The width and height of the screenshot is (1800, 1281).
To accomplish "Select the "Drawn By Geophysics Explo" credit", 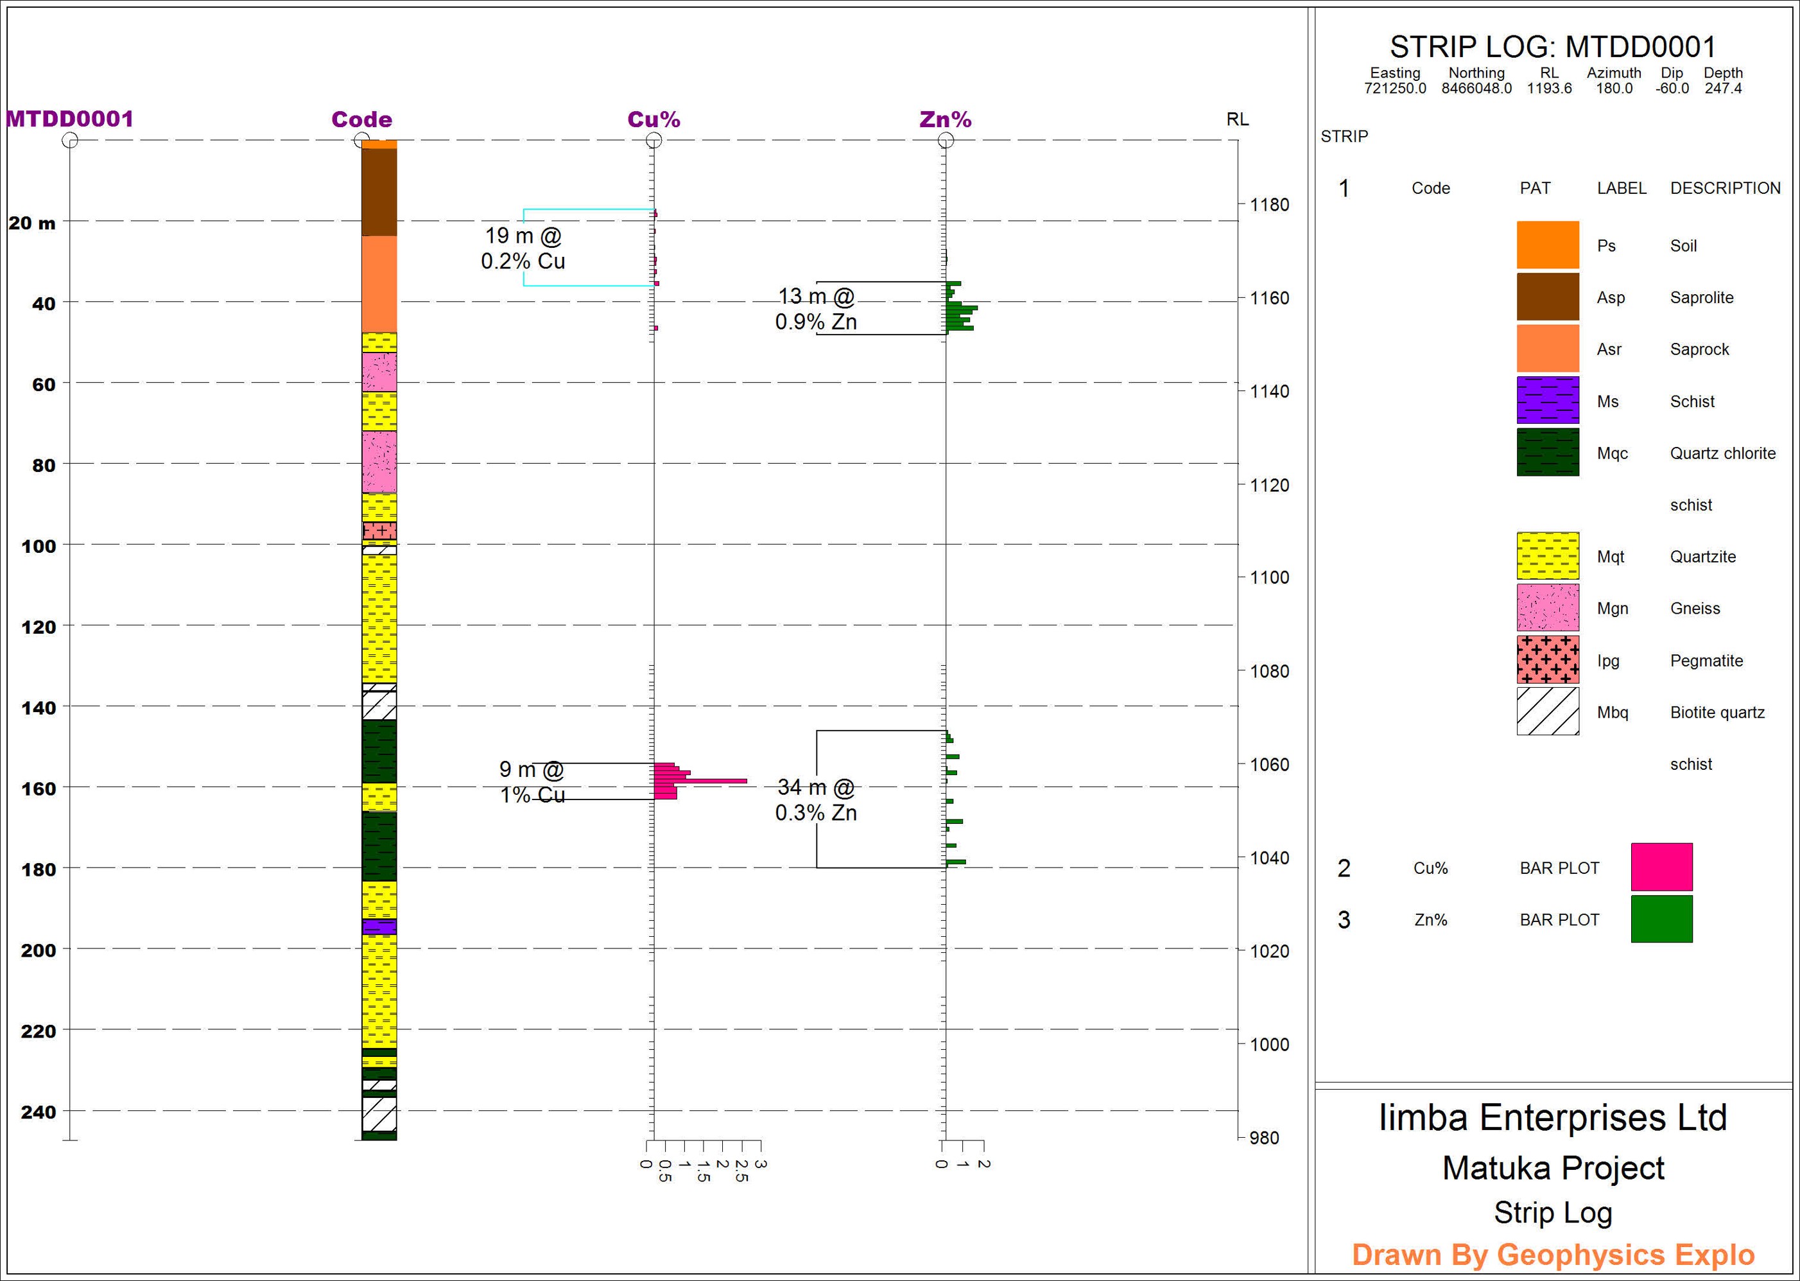I will (x=1553, y=1254).
